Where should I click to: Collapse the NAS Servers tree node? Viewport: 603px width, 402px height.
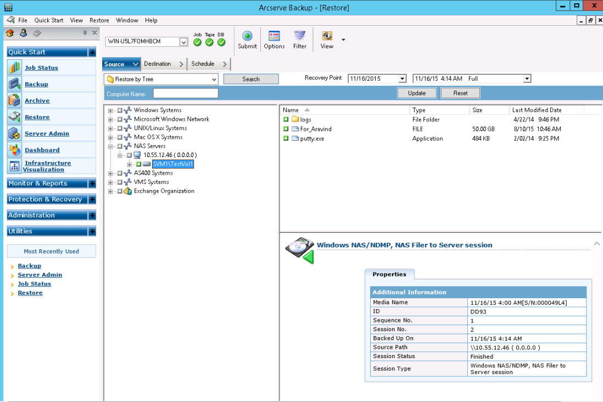click(x=110, y=147)
